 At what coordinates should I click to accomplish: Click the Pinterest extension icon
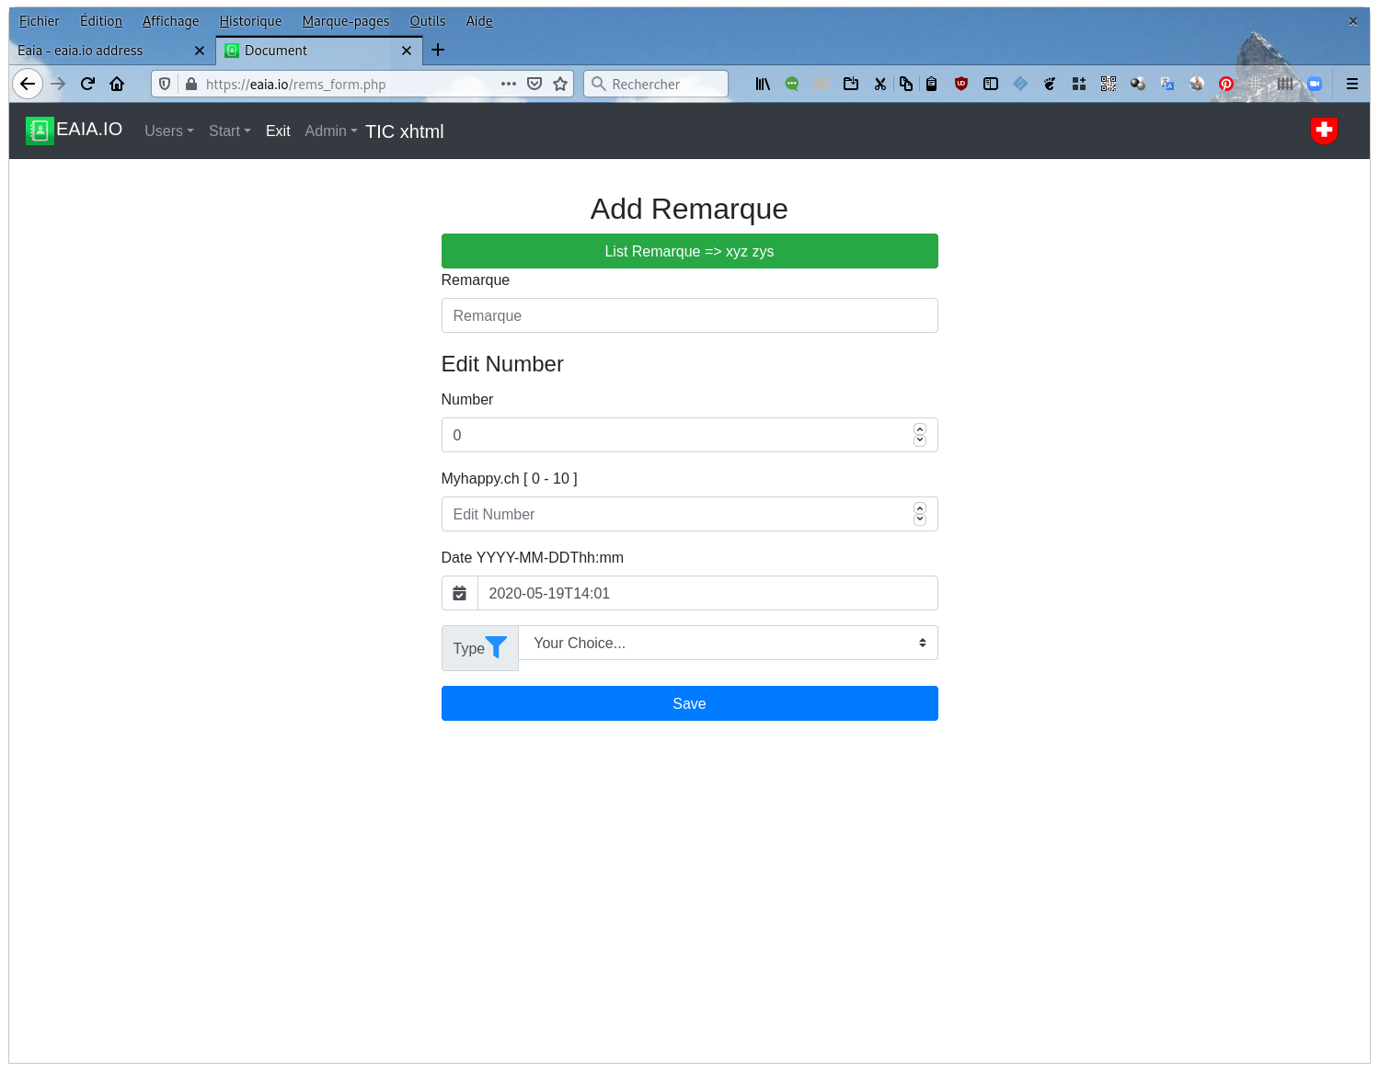coord(1226,84)
